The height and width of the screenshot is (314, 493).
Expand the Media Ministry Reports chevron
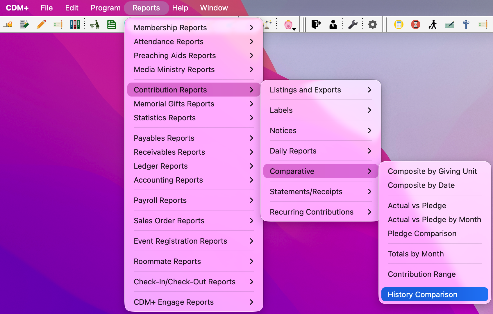click(x=251, y=69)
